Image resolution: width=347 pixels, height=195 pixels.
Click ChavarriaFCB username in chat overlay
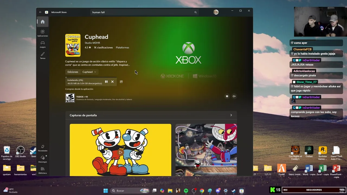pyautogui.click(x=302, y=49)
